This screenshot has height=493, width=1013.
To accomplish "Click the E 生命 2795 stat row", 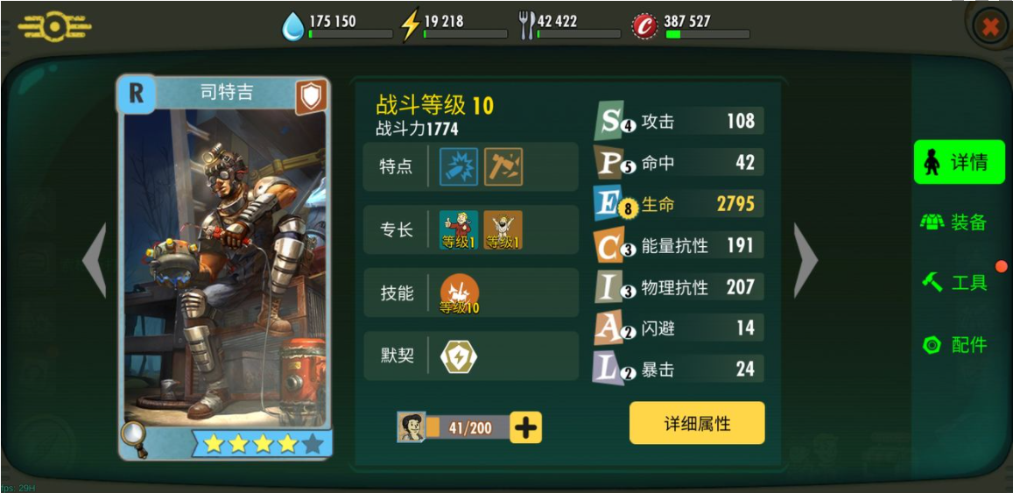I will coord(679,204).
